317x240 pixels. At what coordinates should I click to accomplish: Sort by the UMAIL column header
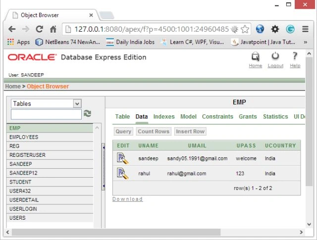point(197,145)
